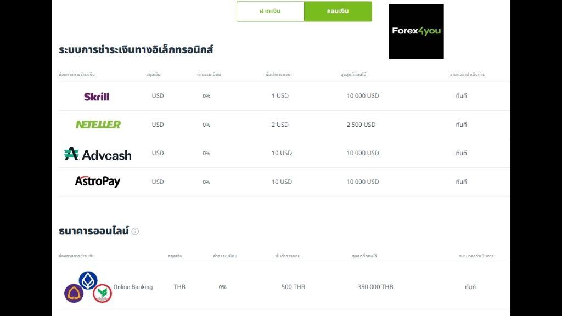This screenshot has height=316, width=562.
Task: Click Advcash's 0% fee value
Action: click(x=206, y=154)
